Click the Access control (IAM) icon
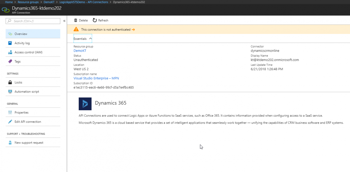The image size is (350, 172). click(10, 52)
